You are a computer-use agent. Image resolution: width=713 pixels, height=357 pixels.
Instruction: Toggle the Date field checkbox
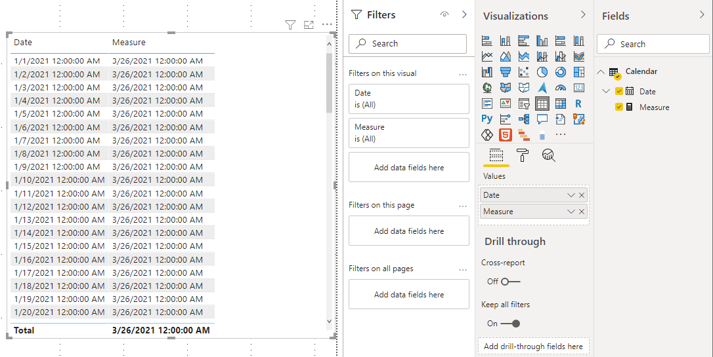tap(619, 91)
